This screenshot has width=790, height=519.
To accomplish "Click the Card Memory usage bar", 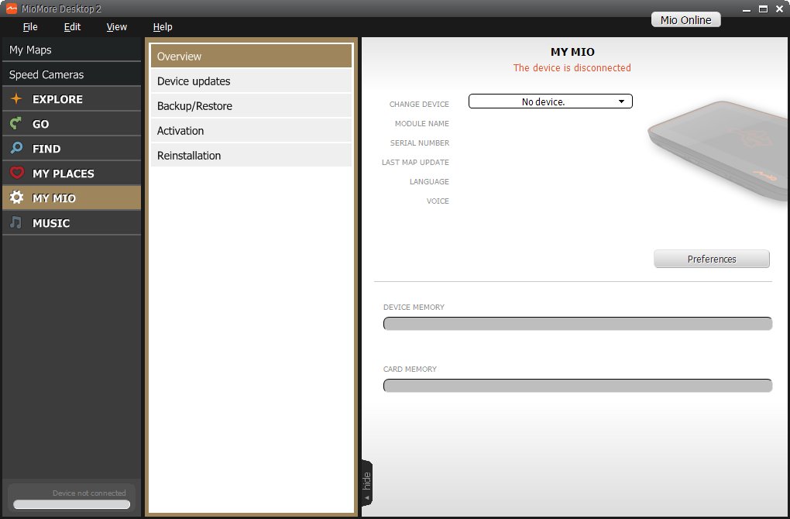I will [577, 386].
